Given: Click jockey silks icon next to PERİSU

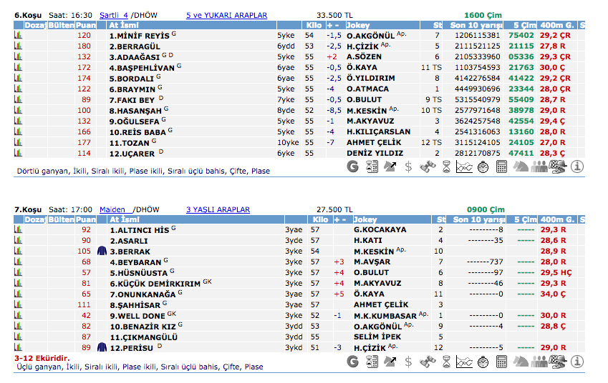Looking at the screenshot, I should [101, 347].
